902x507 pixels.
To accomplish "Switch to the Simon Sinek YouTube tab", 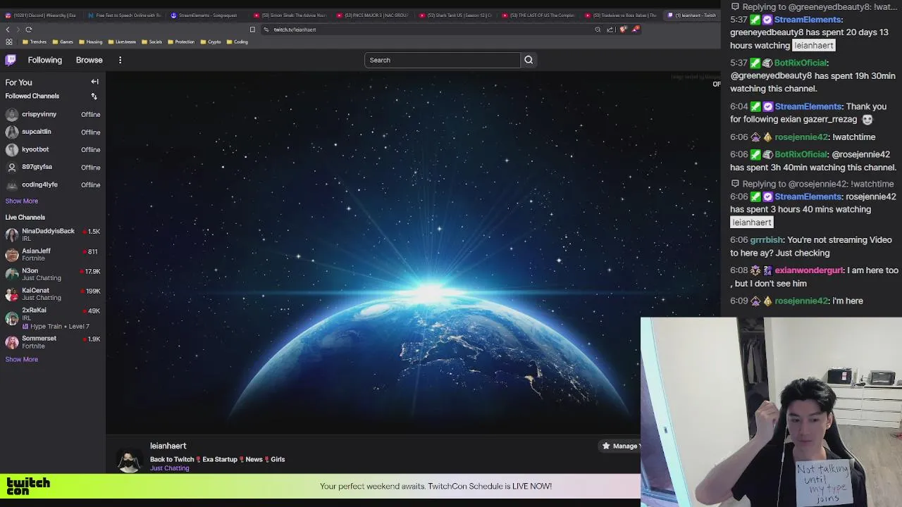I will (290, 15).
